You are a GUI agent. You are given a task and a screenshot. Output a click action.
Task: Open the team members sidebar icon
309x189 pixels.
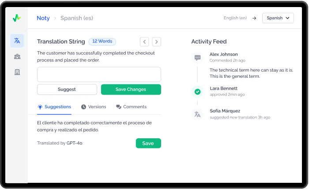17,57
